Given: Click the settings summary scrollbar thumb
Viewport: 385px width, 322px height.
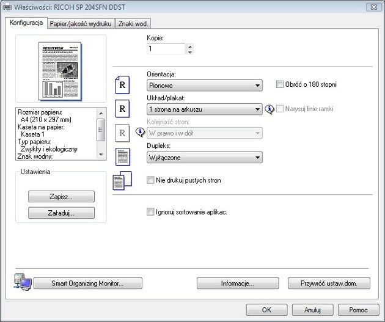Looking at the screenshot, I should [x=101, y=130].
